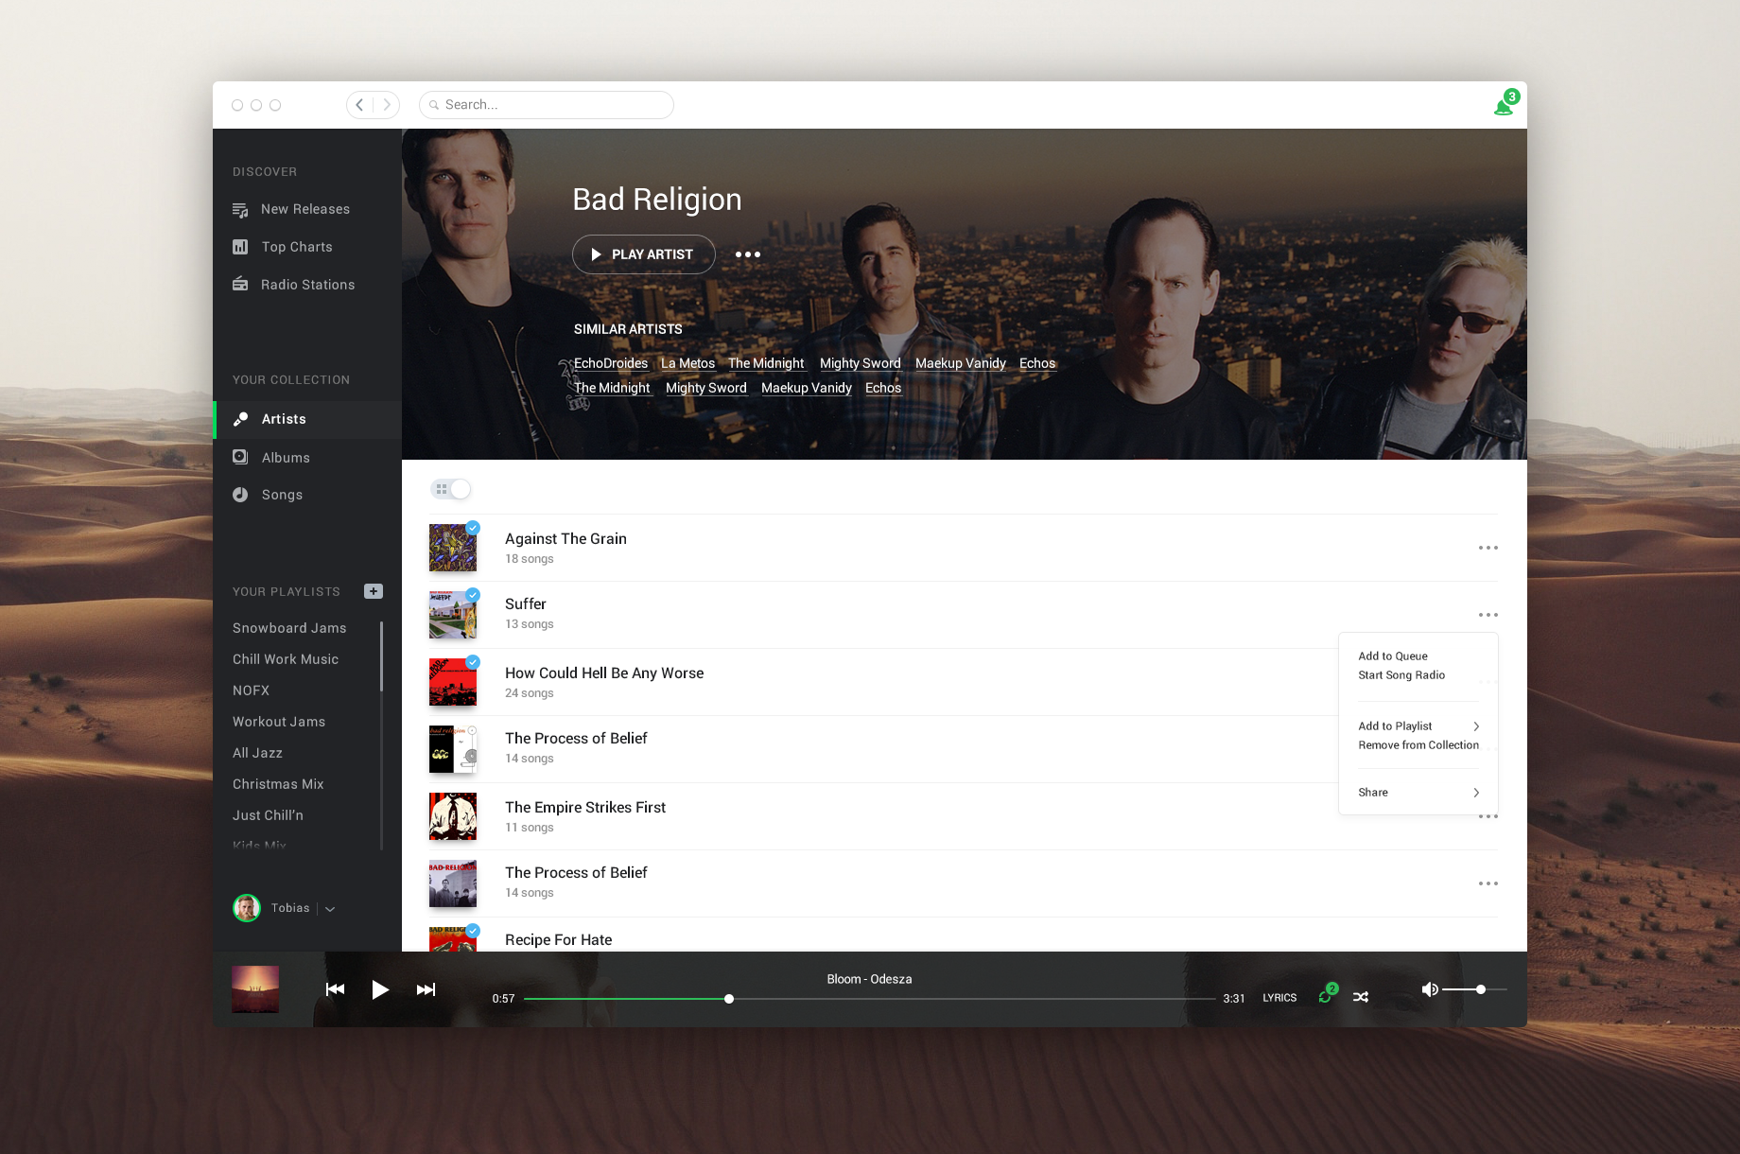Screen dimensions: 1740x1154
Task: Click the now playing album thumbnail
Action: [255, 989]
